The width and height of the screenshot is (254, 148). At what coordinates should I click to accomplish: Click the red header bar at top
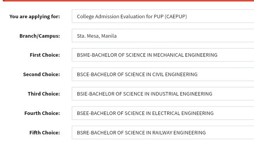(x=128, y=1)
